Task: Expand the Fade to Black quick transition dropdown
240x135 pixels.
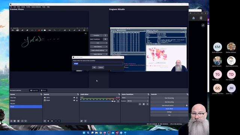Action: point(106,50)
